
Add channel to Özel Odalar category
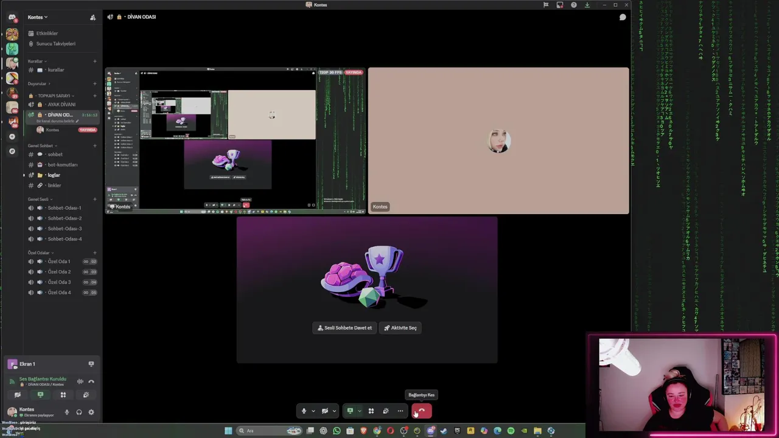[94, 253]
